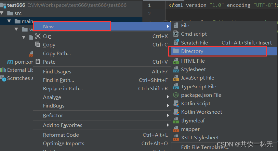The height and width of the screenshot is (151, 278).
Task: Click the package.json File node icon
Action: [176, 95]
